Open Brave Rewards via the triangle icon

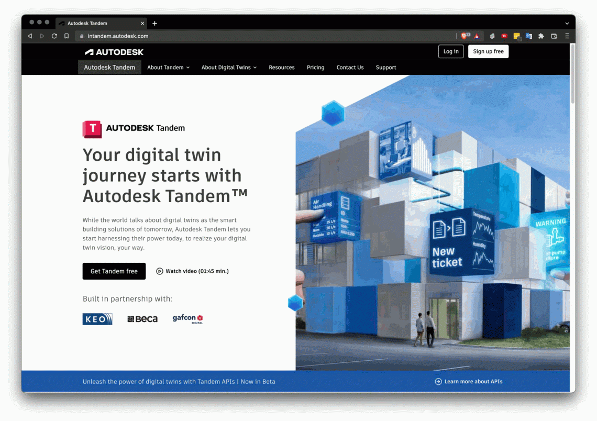477,36
